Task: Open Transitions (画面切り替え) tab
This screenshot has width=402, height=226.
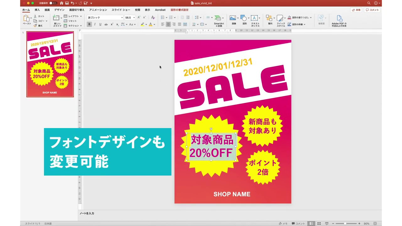Action: 77,10
